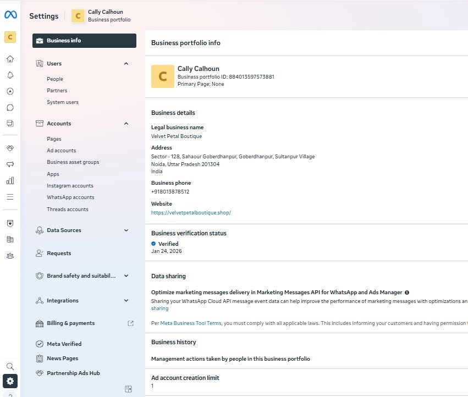
Task: Open the Home icon in left rail
Action: [10, 59]
